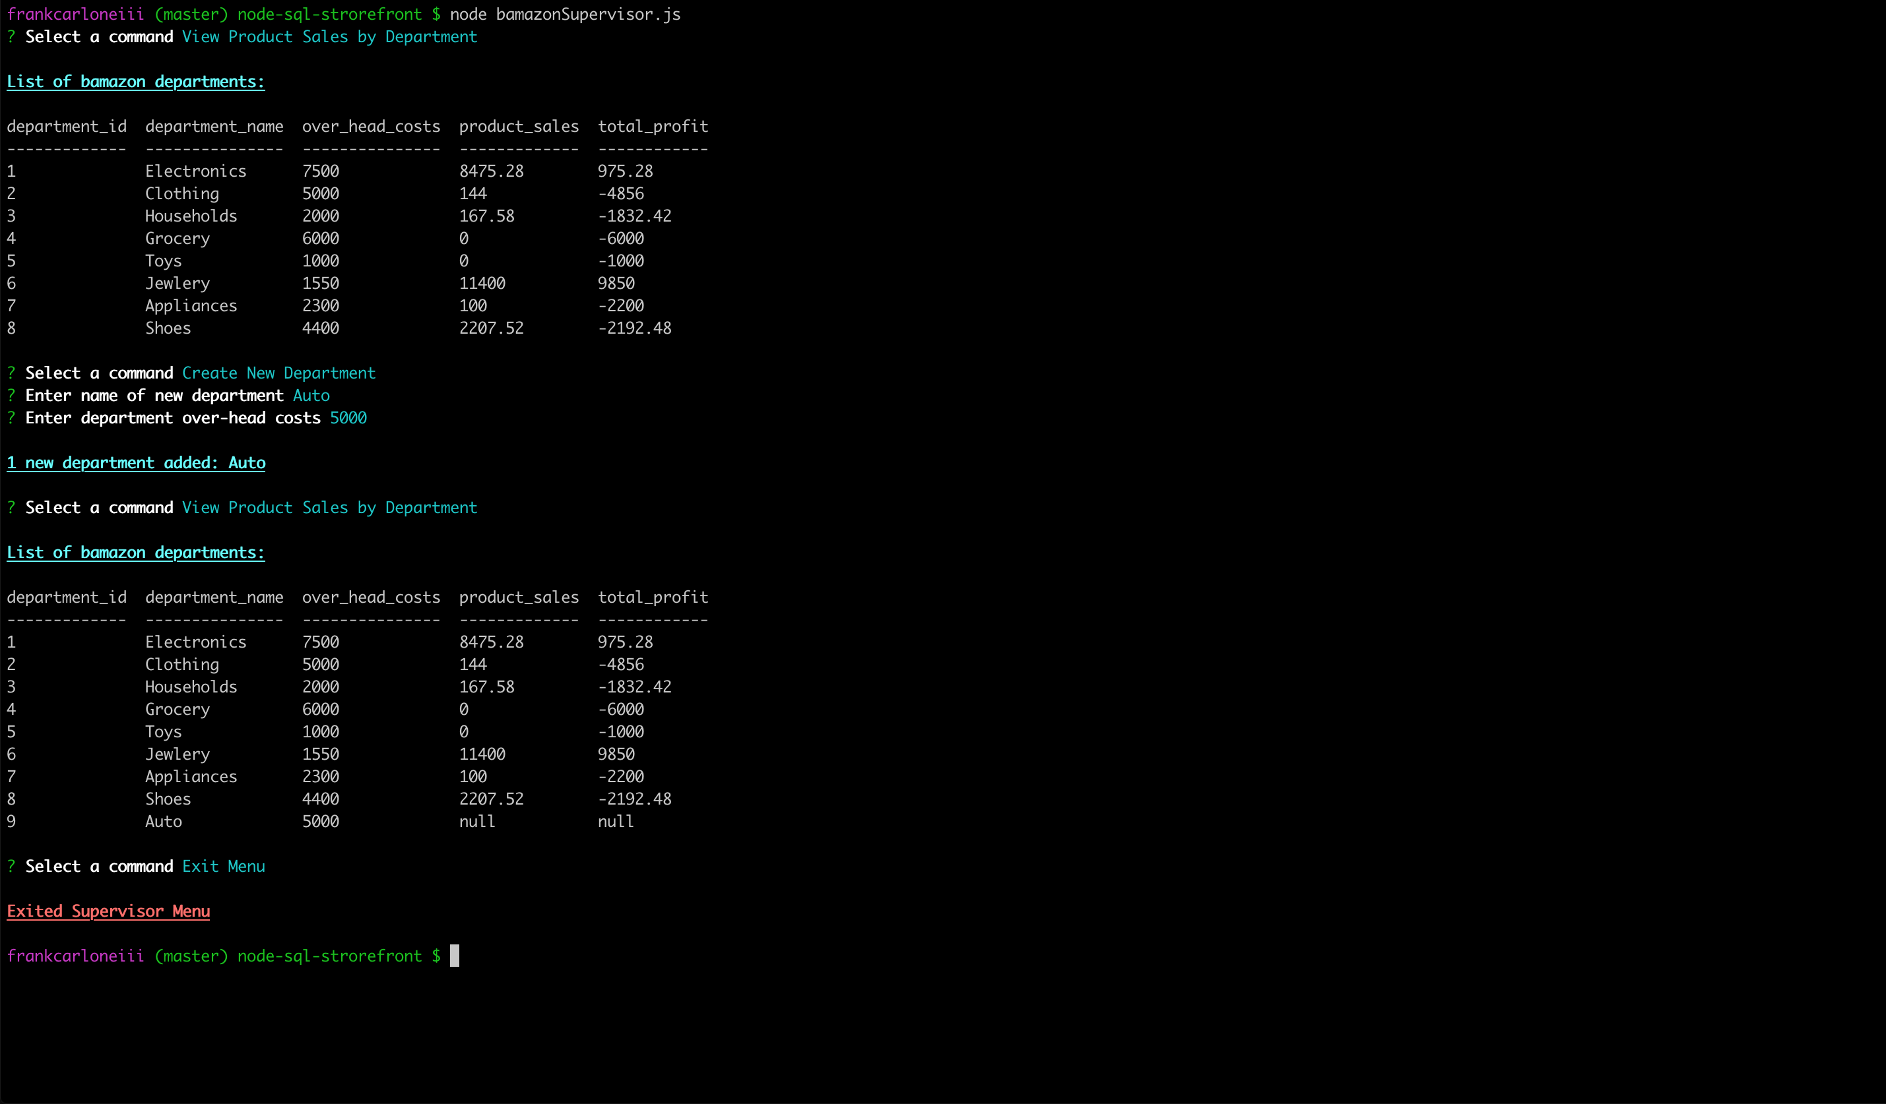
Task: Click 'Jewlery' in the first table
Action: point(178,284)
